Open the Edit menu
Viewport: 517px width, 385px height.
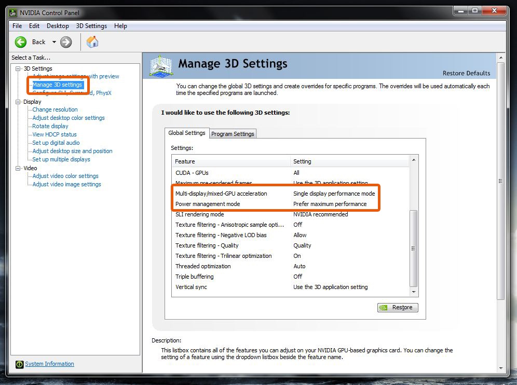coord(34,26)
